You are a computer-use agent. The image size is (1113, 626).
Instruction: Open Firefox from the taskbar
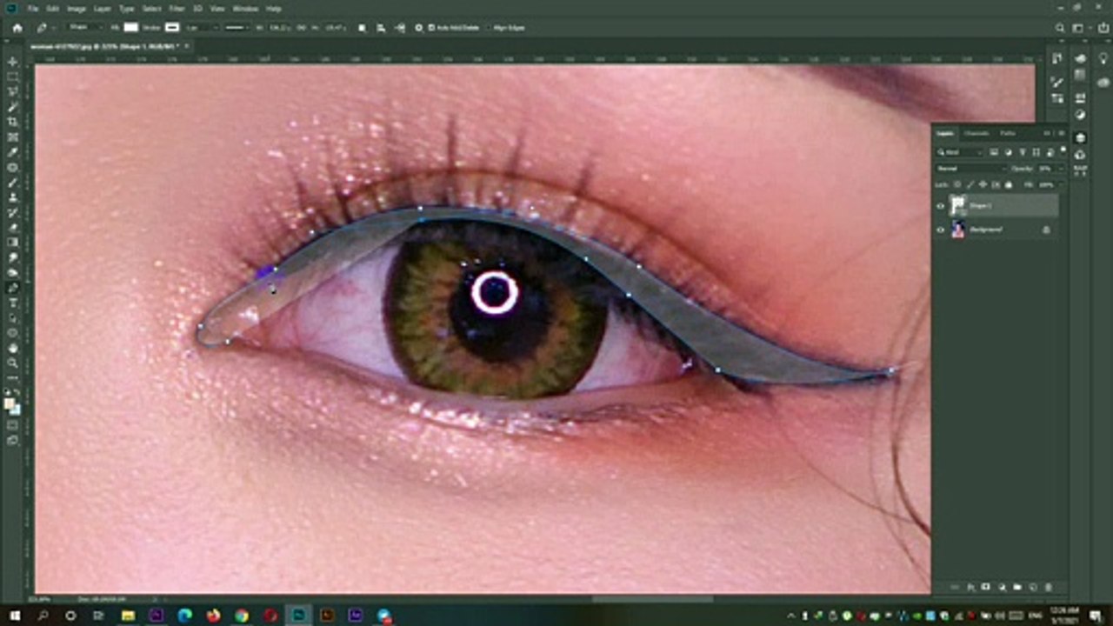(x=213, y=616)
